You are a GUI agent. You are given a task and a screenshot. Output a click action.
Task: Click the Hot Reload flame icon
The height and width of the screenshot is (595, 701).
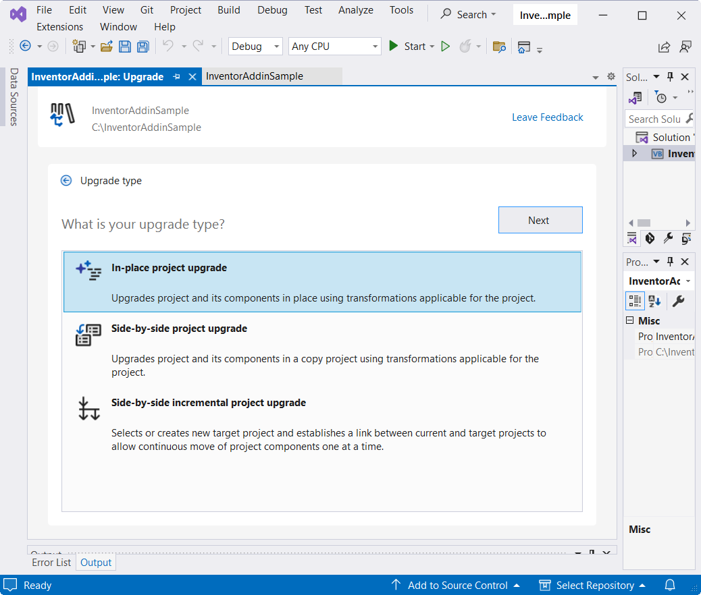click(x=465, y=46)
